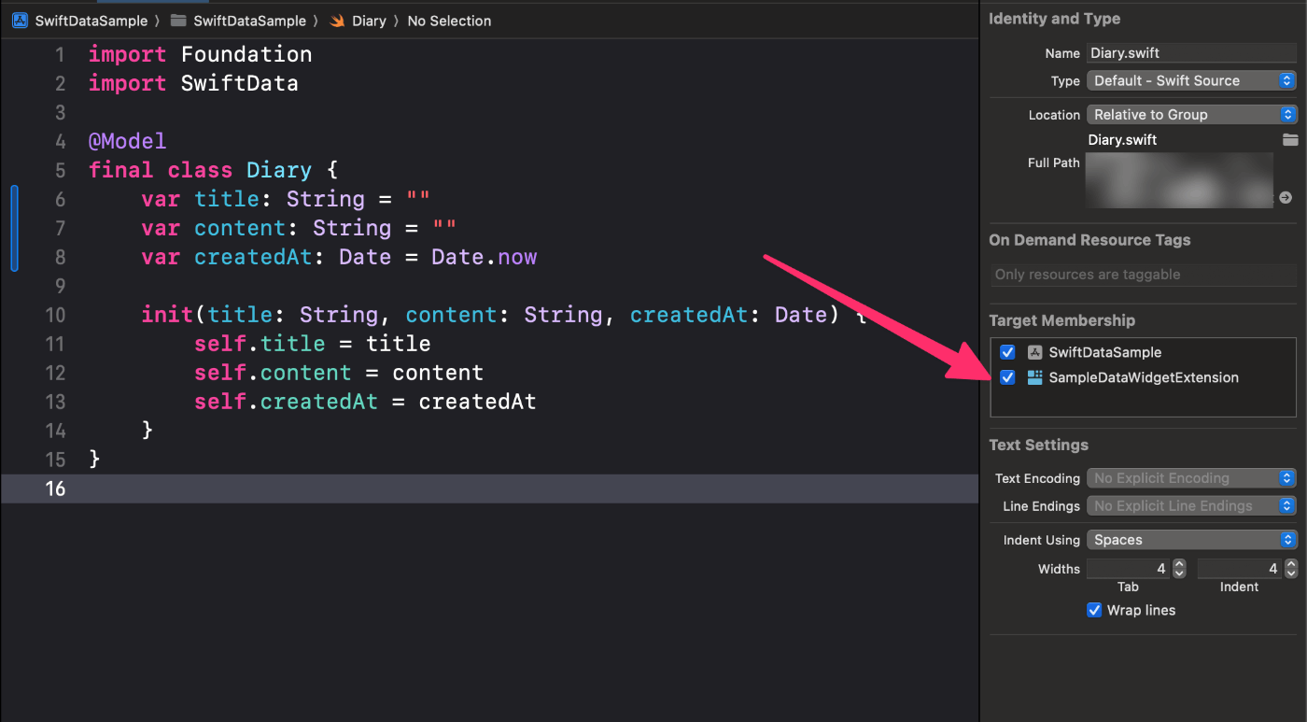Click line number 16 in the gutter
This screenshot has width=1307, height=722.
55,488
